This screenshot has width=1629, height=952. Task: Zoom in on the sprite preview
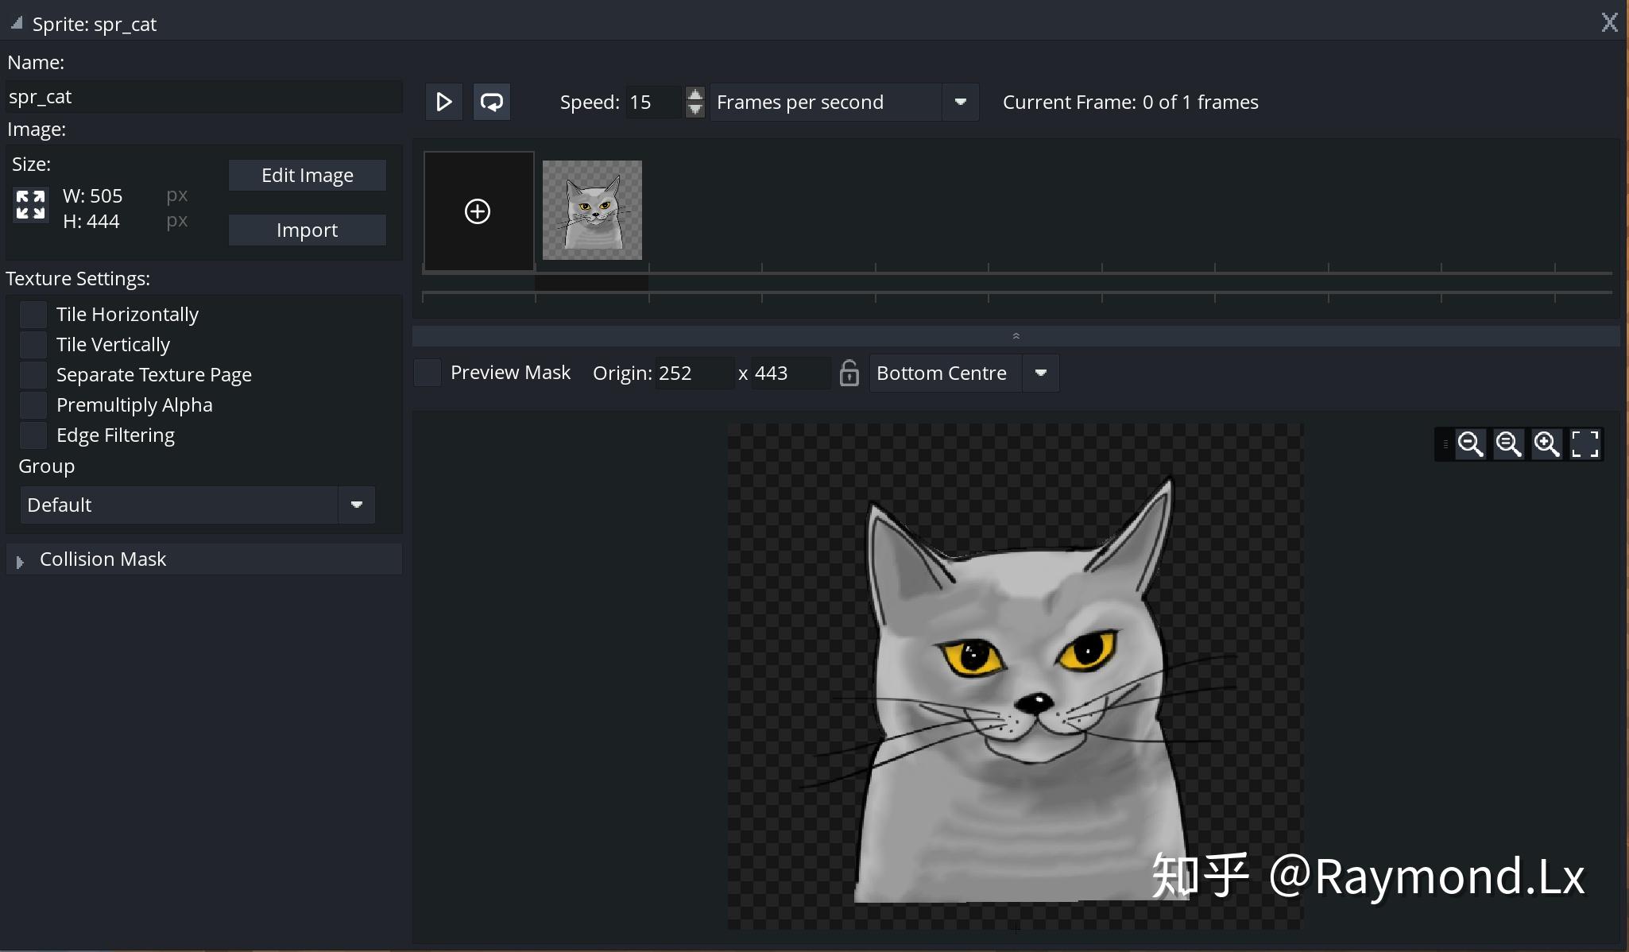(x=1545, y=443)
